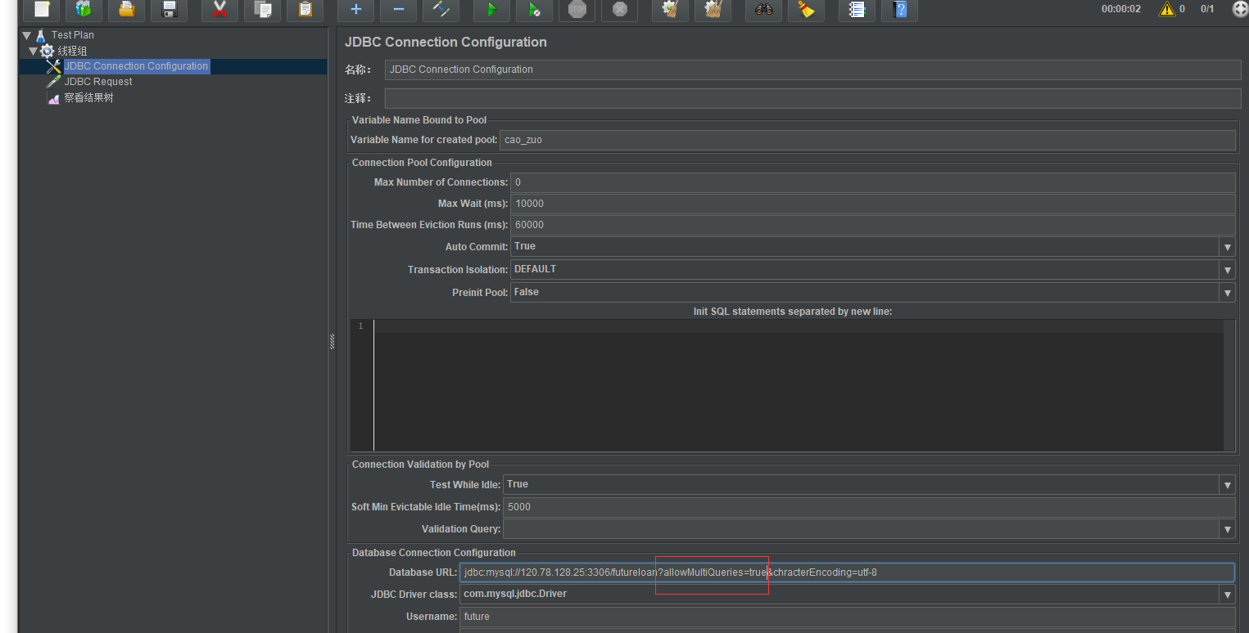The height and width of the screenshot is (633, 1249).
Task: Click the New test plan icon
Action: click(42, 10)
